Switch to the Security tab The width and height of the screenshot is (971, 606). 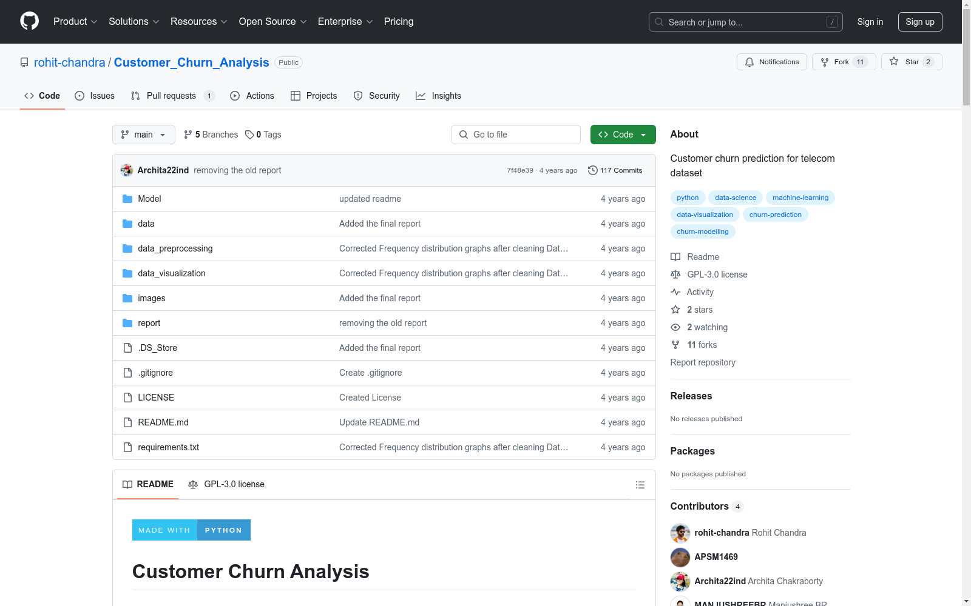coord(376,96)
